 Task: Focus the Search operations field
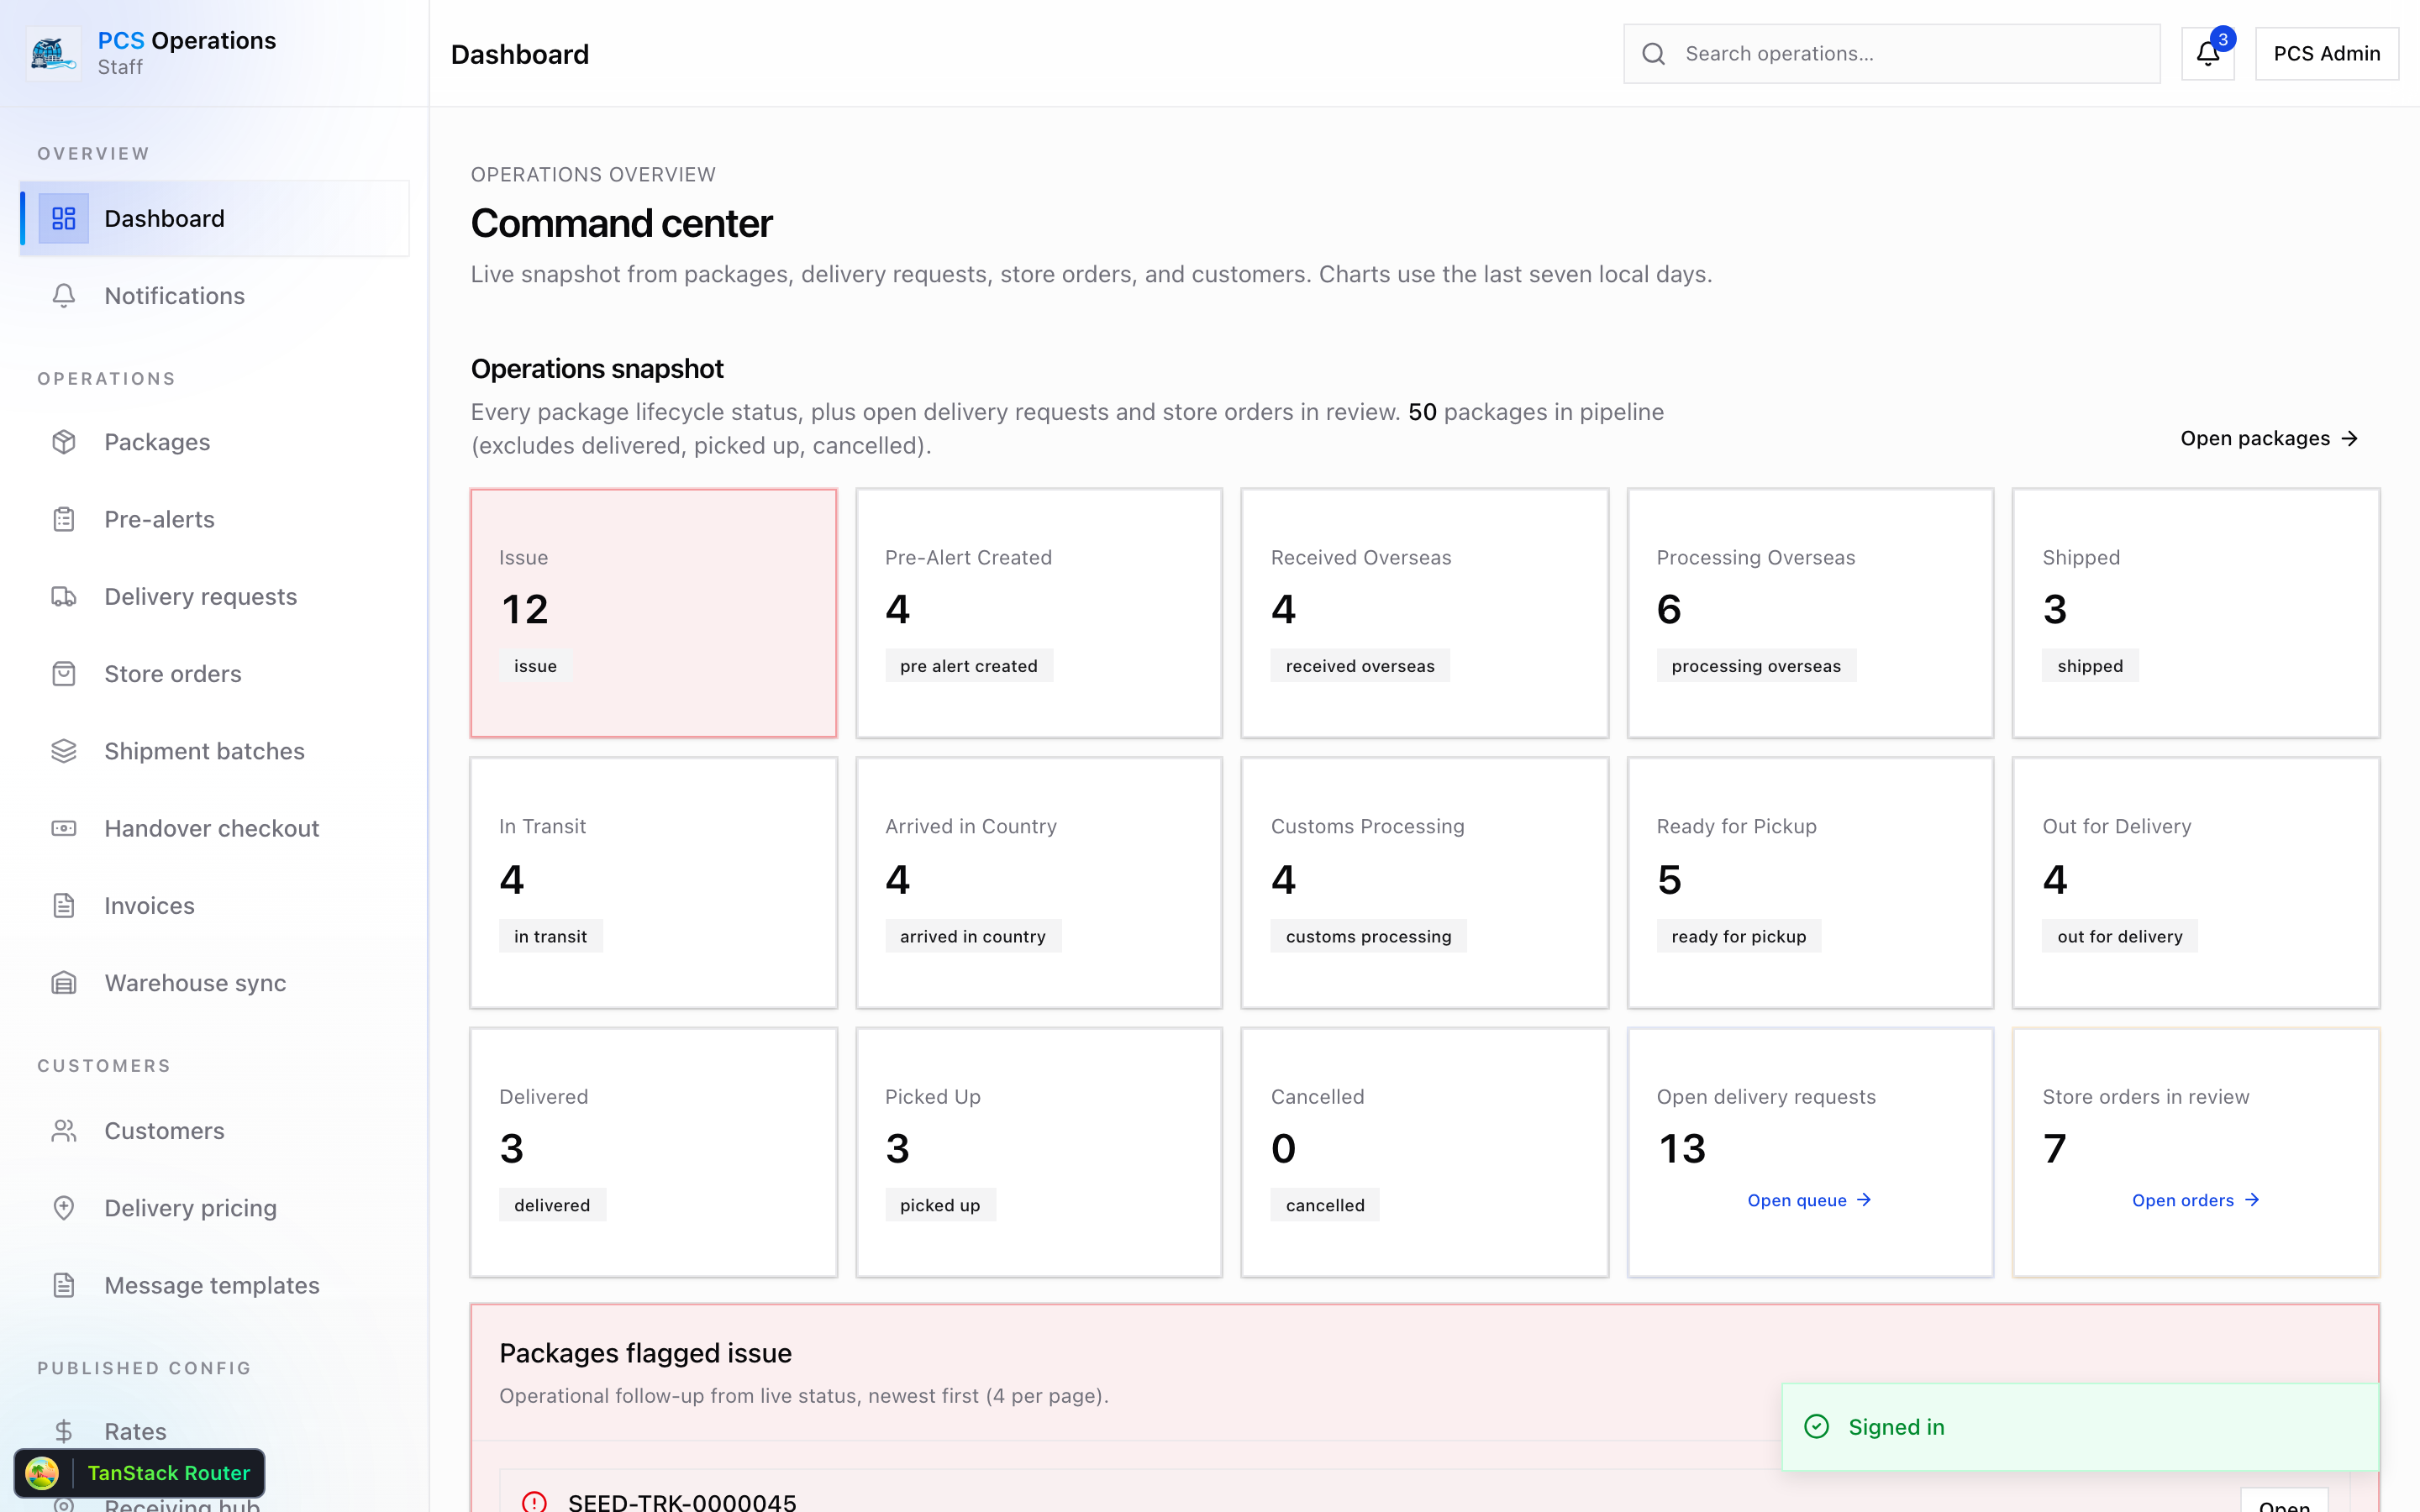(x=1892, y=54)
